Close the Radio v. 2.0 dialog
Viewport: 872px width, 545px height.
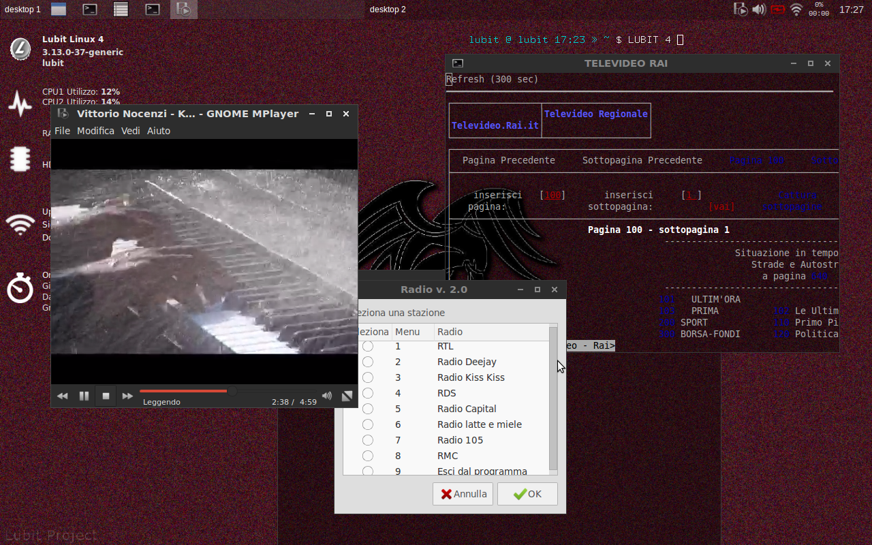click(x=555, y=290)
